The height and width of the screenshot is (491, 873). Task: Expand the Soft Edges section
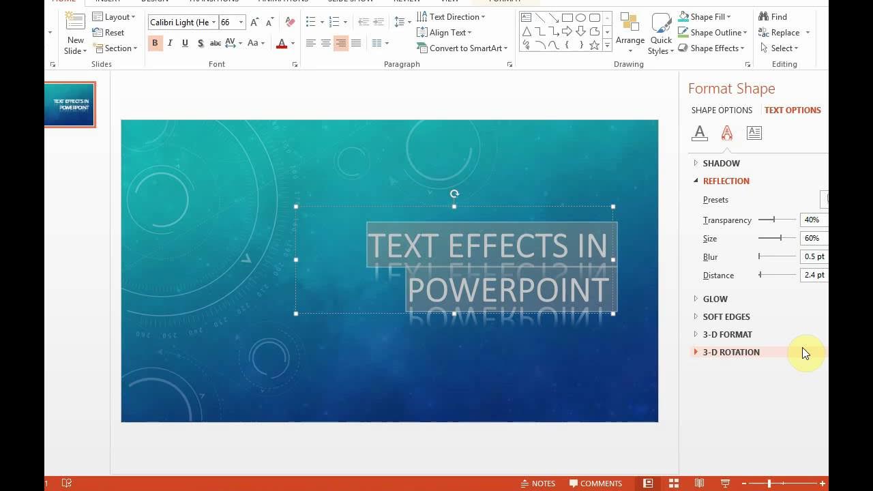722,316
